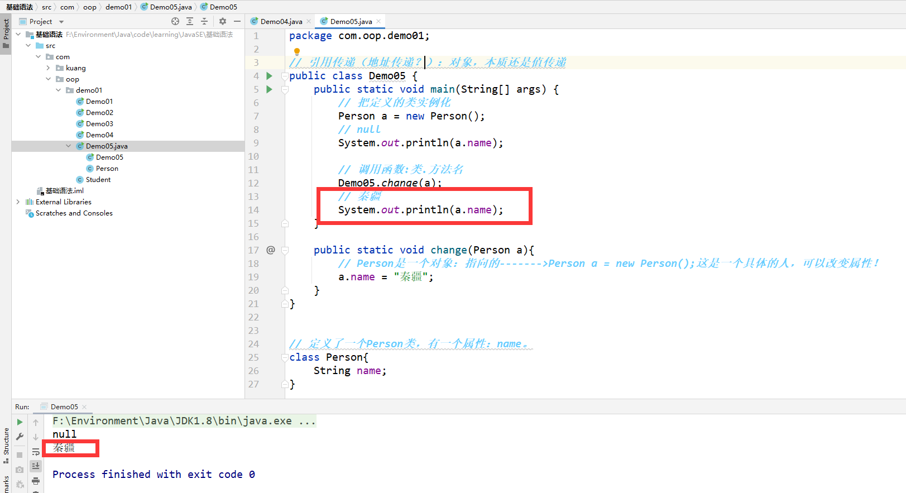This screenshot has width=906, height=493.
Task: Collapse the oop package arrow
Action: 49,79
